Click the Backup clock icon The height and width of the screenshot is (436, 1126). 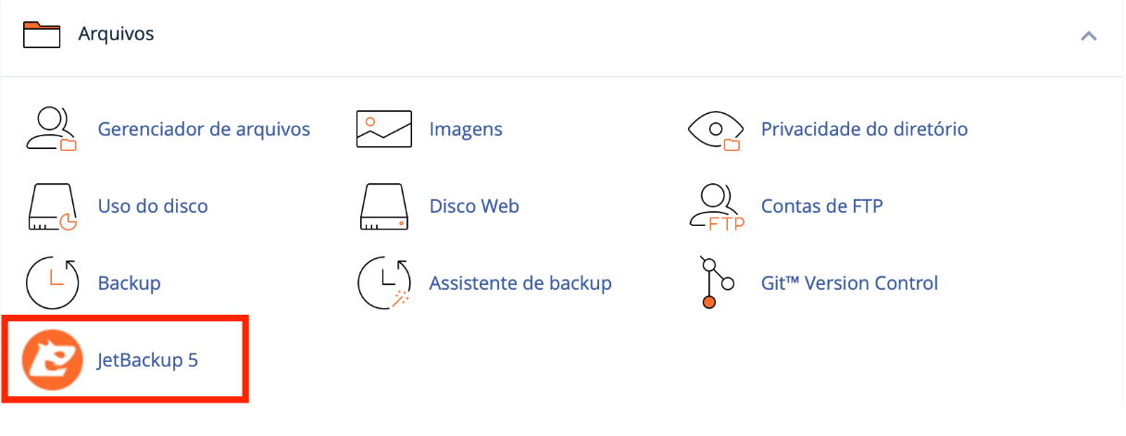51,283
